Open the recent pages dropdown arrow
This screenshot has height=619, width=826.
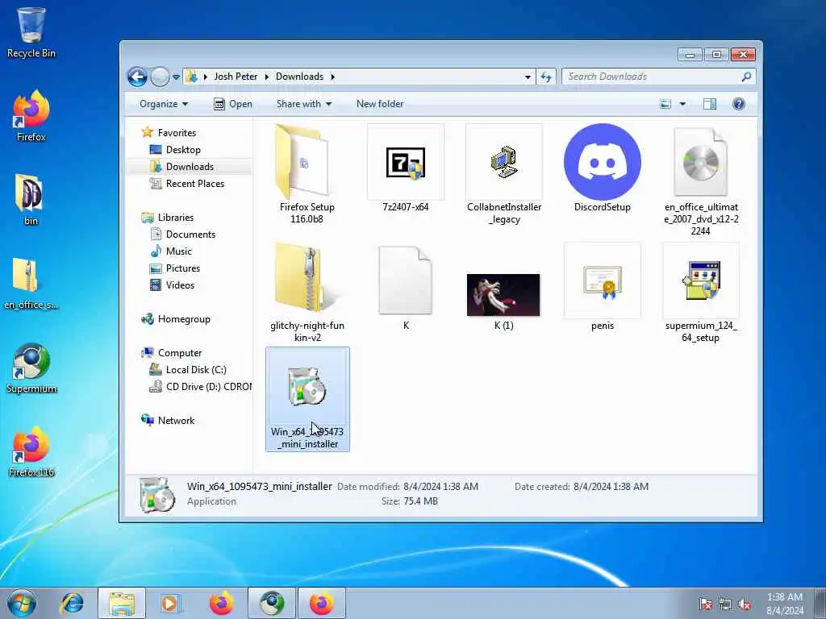point(176,77)
